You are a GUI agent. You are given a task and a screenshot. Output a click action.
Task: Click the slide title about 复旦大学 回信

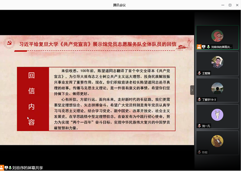pos(98,44)
